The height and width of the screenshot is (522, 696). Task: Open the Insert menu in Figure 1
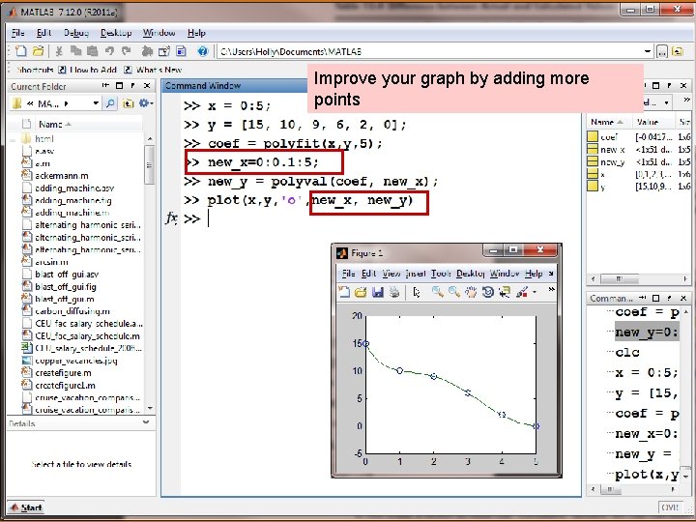(416, 274)
